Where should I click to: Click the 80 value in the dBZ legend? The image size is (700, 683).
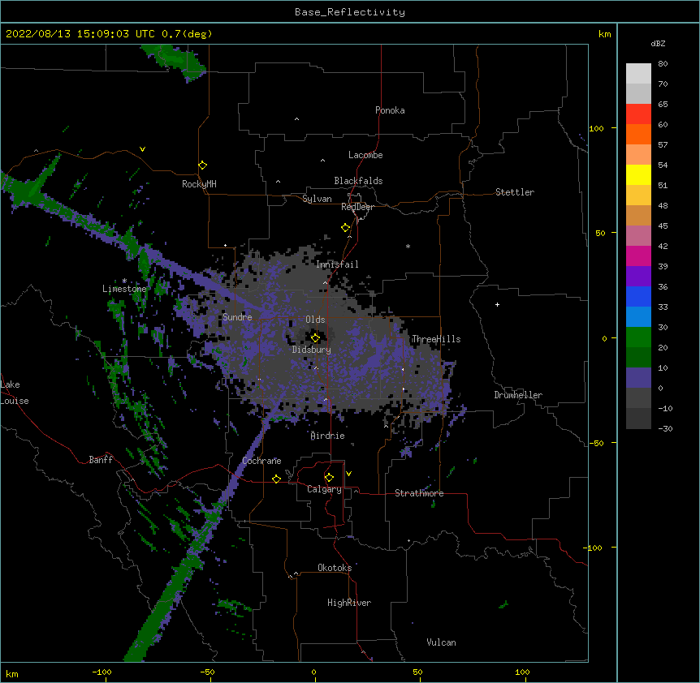[663, 64]
